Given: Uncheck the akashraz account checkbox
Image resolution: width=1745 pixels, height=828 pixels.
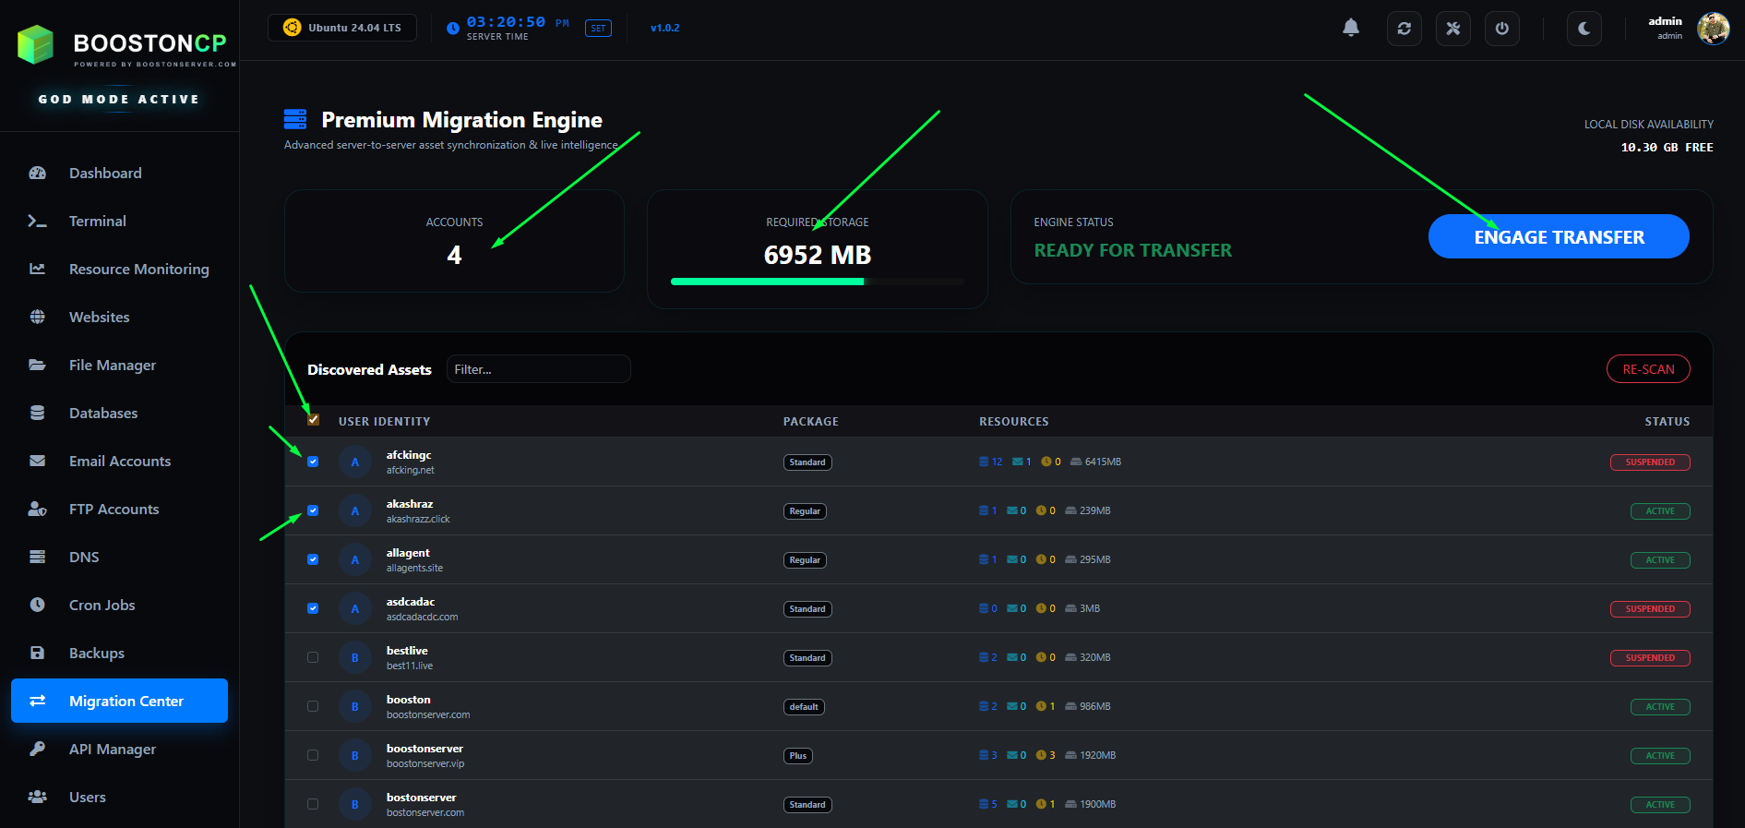Looking at the screenshot, I should pos(313,510).
